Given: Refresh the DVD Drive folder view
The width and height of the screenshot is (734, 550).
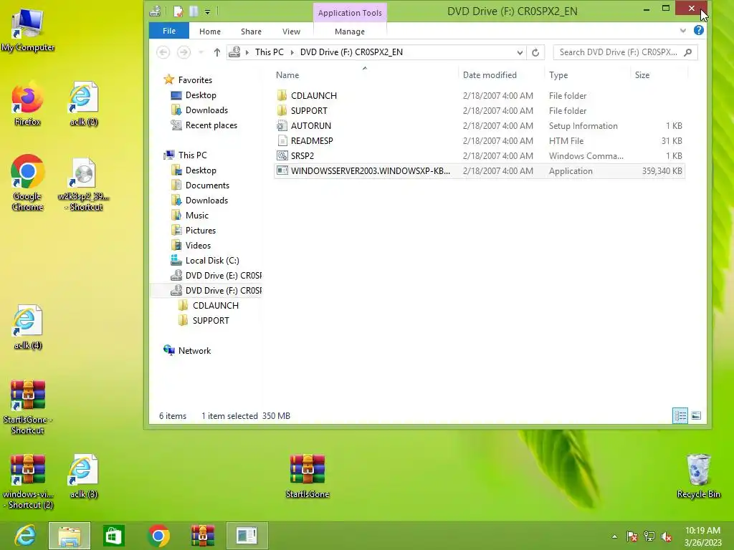Looking at the screenshot, I should tap(535, 52).
